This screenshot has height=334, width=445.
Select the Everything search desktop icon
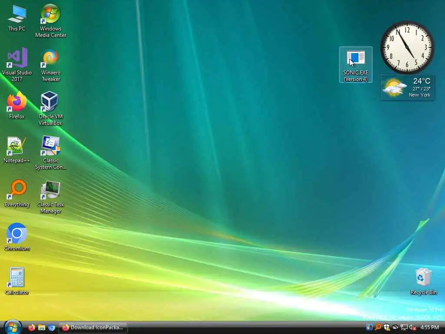17,194
